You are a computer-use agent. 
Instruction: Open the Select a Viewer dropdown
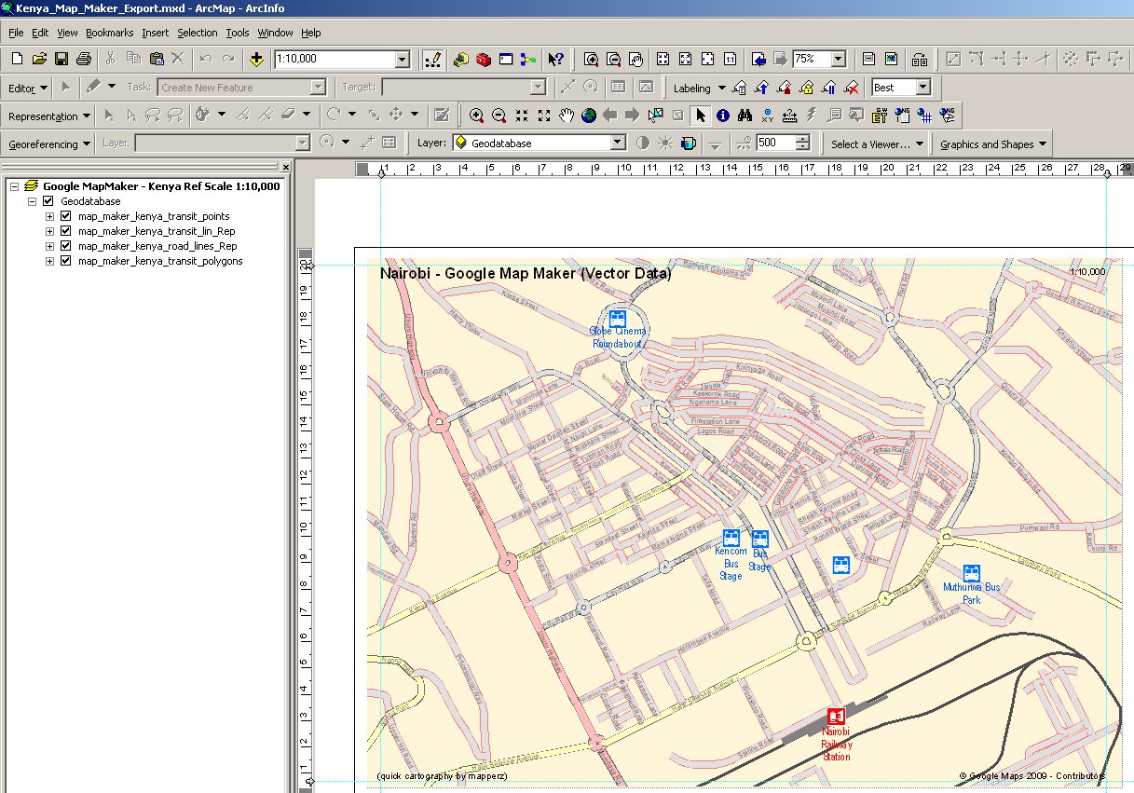(x=879, y=144)
